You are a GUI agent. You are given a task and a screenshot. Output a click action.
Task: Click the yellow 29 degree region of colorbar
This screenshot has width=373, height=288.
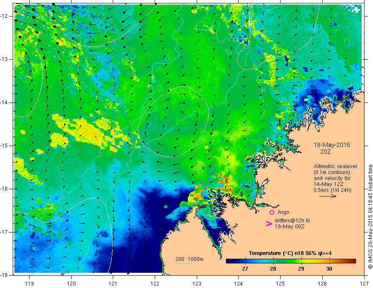pyautogui.click(x=301, y=261)
